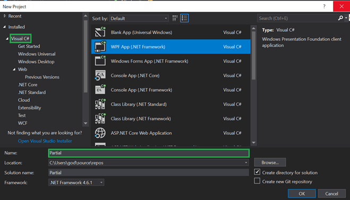
Task: Select Console App (.NET Core) template text
Action: pos(135,75)
